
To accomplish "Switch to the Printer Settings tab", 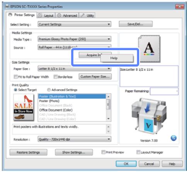I will point(22,15).
